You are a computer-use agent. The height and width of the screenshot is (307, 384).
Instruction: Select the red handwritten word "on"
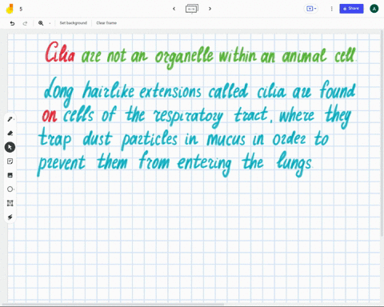point(50,116)
